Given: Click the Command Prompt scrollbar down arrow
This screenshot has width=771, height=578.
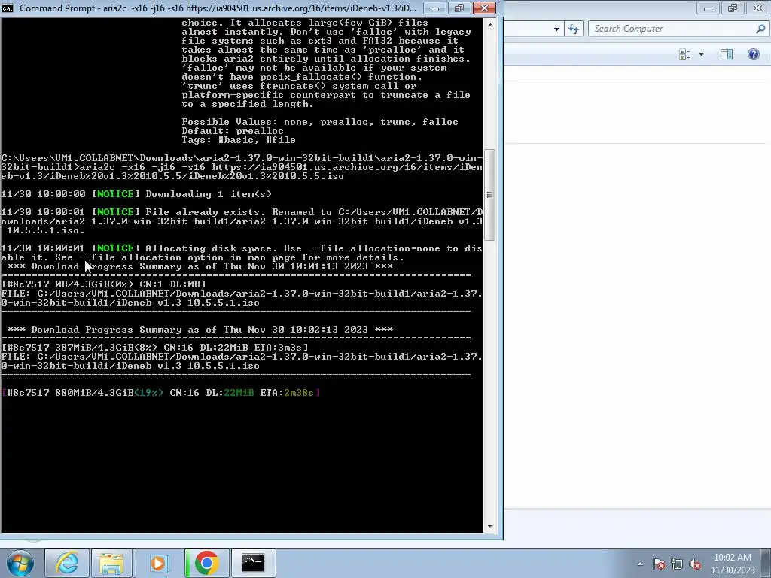Looking at the screenshot, I should click(489, 527).
